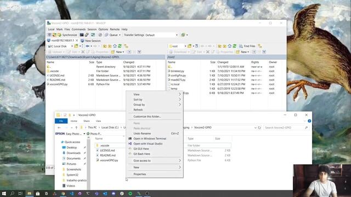Open the View submenu in the context menu

tap(155, 94)
